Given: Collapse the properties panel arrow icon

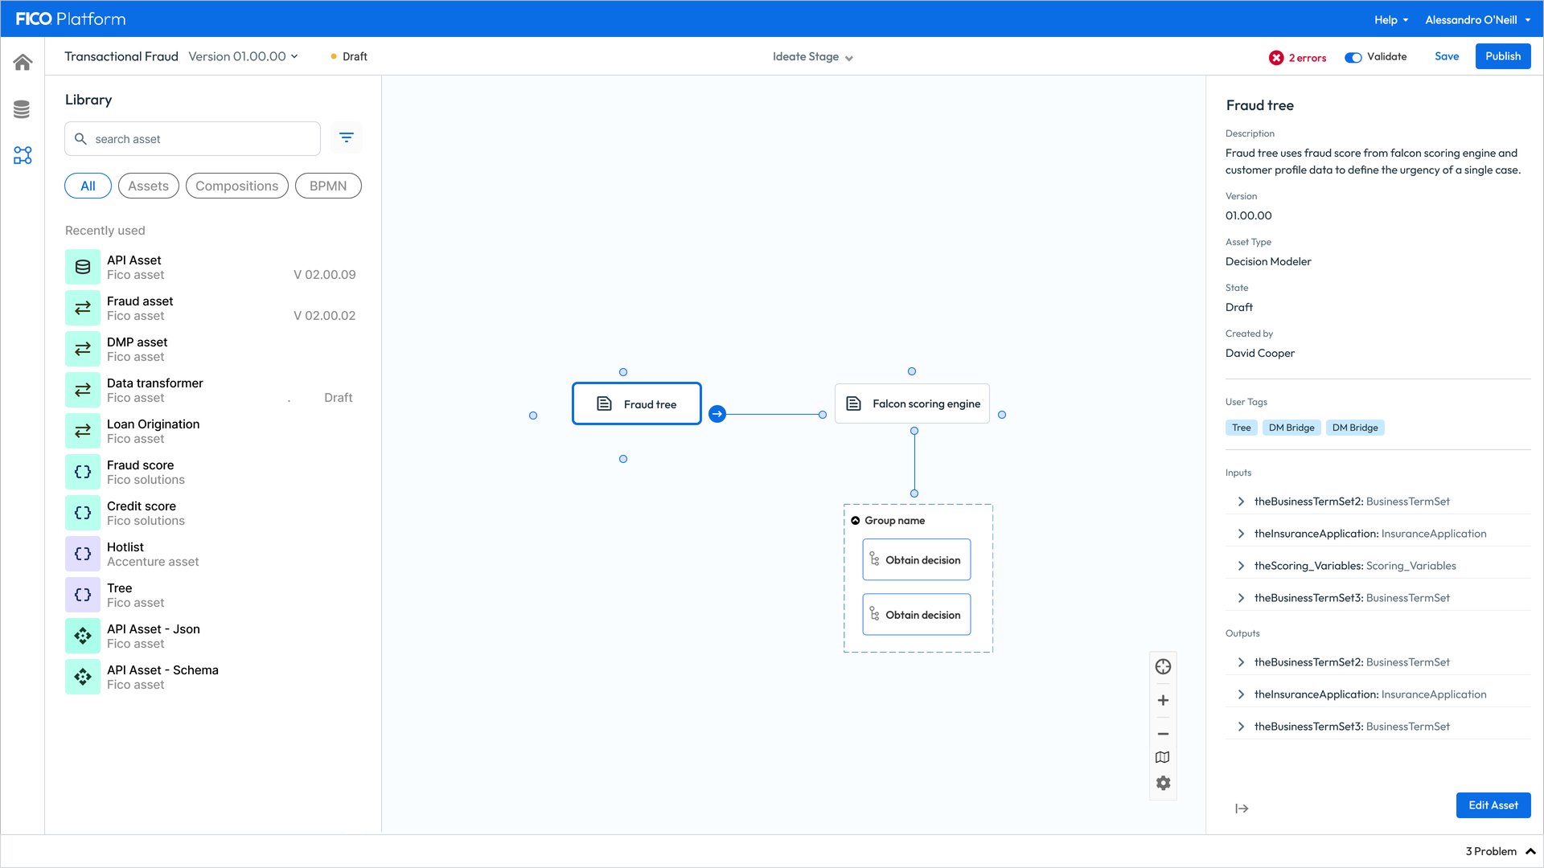Looking at the screenshot, I should click(1242, 809).
